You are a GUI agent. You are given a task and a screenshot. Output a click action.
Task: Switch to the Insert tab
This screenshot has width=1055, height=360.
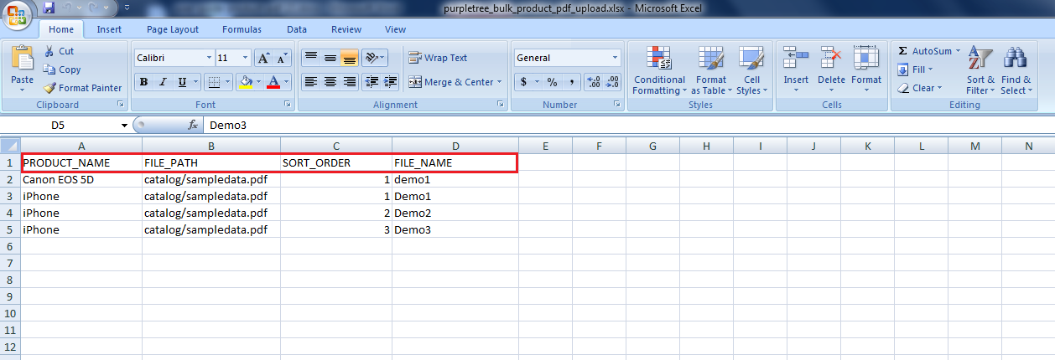pyautogui.click(x=109, y=29)
